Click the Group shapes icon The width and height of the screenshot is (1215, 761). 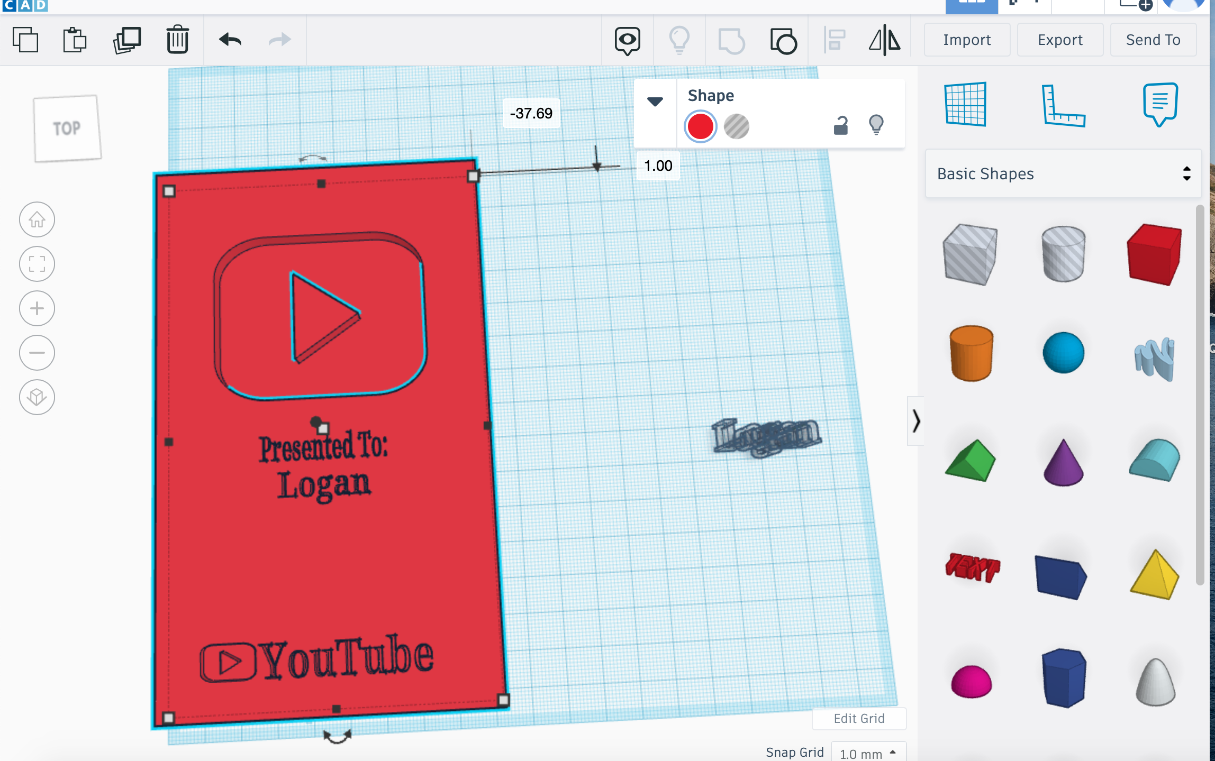click(732, 41)
